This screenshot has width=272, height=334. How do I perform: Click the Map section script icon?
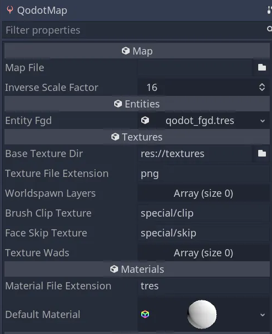coord(126,51)
